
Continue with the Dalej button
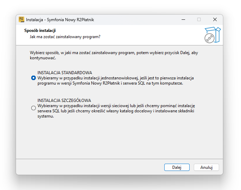177,167
